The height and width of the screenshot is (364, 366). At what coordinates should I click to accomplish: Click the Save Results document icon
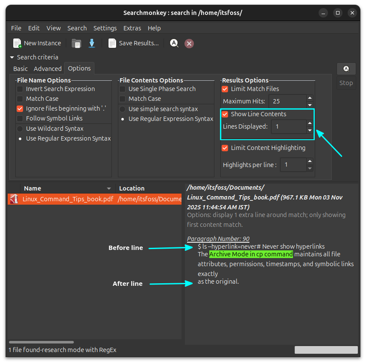click(112, 43)
